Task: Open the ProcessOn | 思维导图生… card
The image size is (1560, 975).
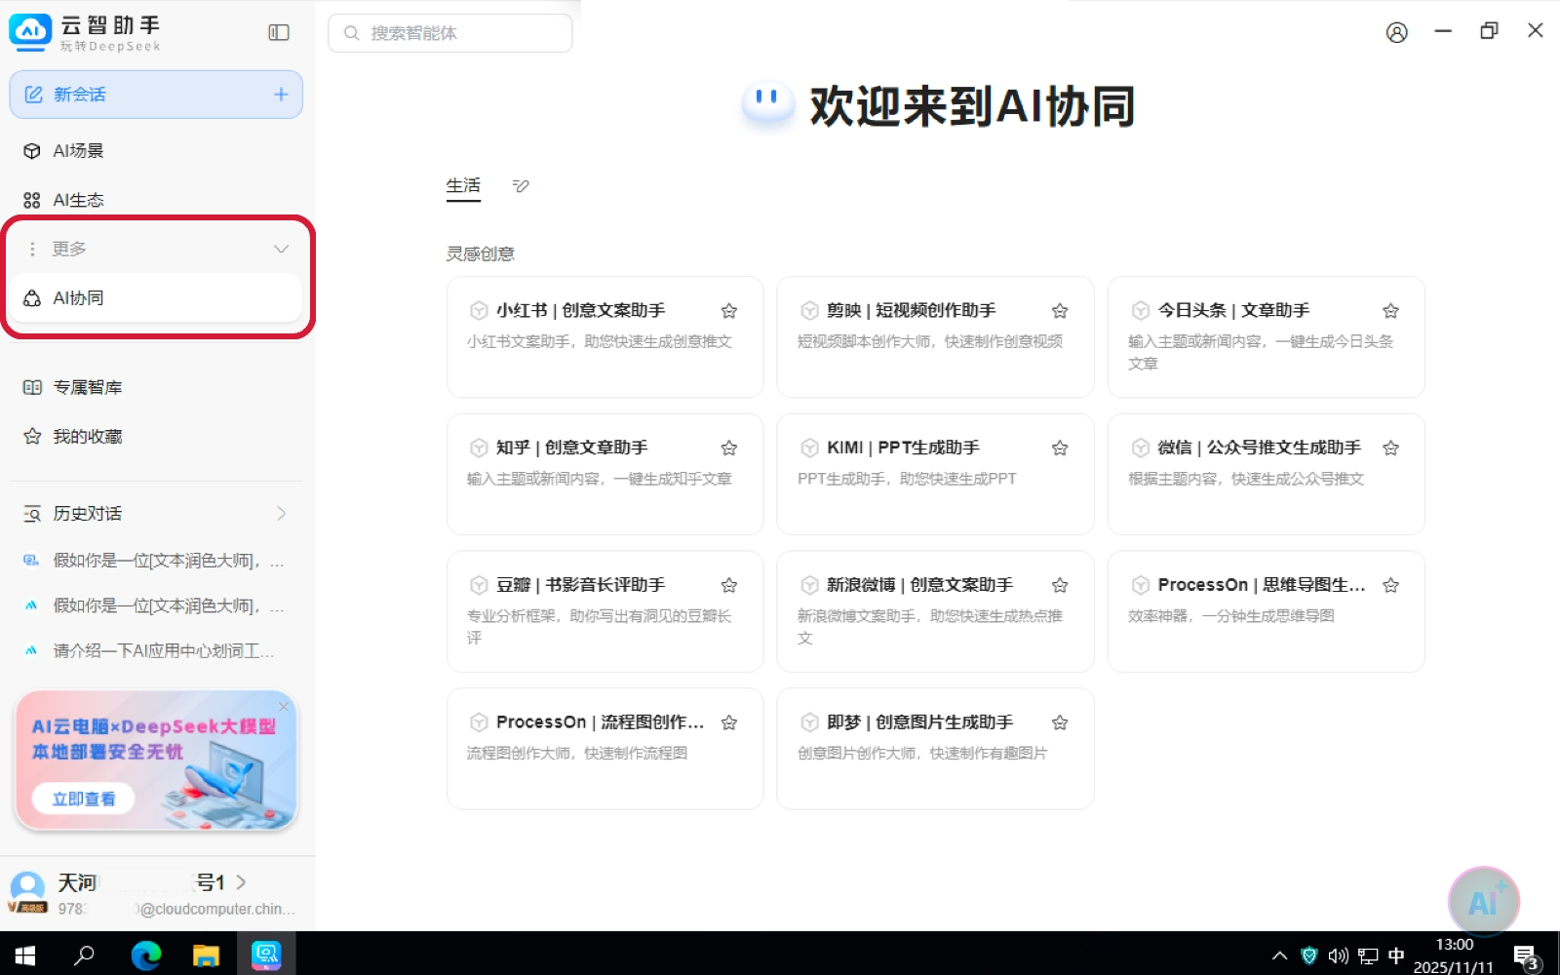Action: (x=1266, y=611)
